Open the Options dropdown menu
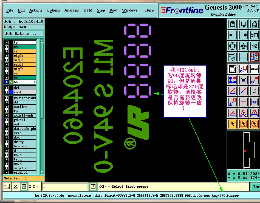 [x=53, y=10]
